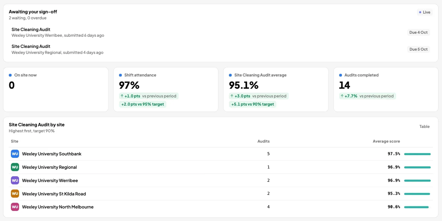
Task: Click the 2 waiting, 0 overdue text
Action: click(27, 18)
